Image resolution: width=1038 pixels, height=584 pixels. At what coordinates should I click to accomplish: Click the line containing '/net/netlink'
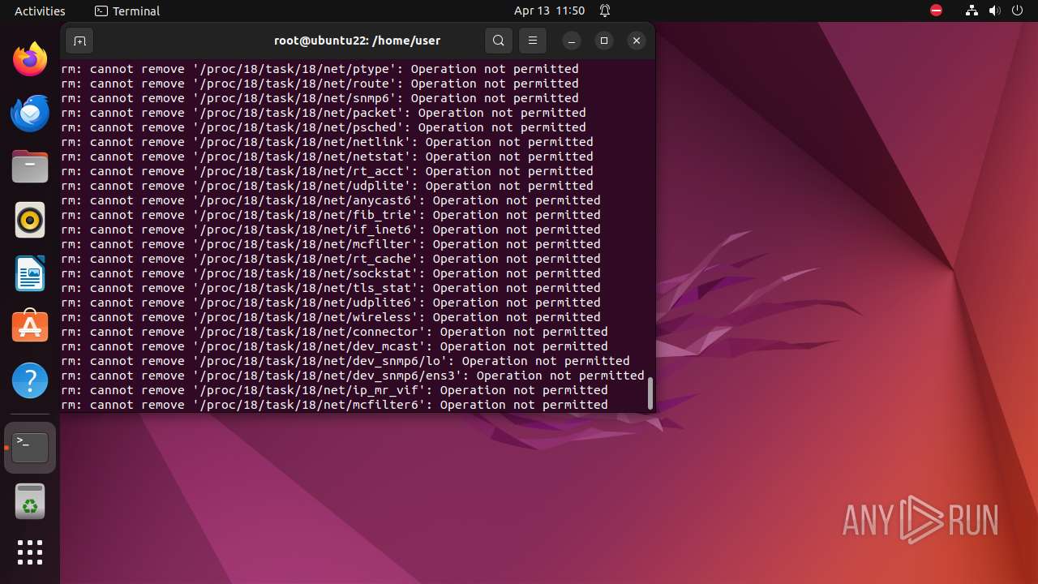[x=327, y=142]
